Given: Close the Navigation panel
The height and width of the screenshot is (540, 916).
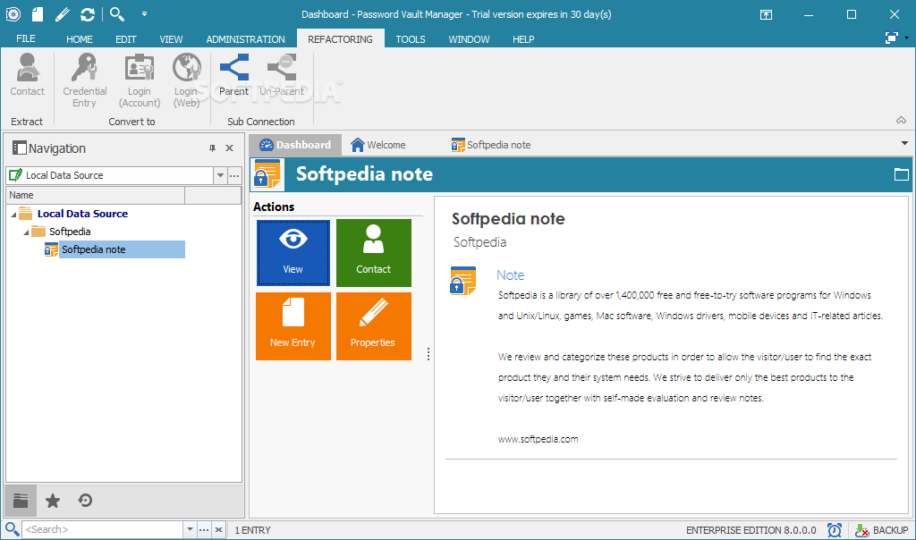Looking at the screenshot, I should (x=230, y=148).
